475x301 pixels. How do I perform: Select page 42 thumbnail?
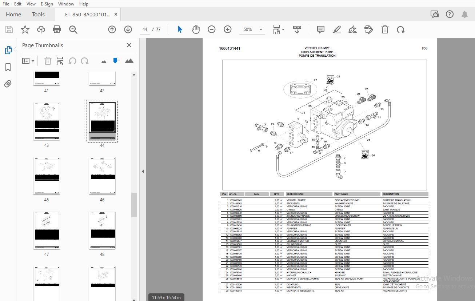pyautogui.click(x=102, y=79)
